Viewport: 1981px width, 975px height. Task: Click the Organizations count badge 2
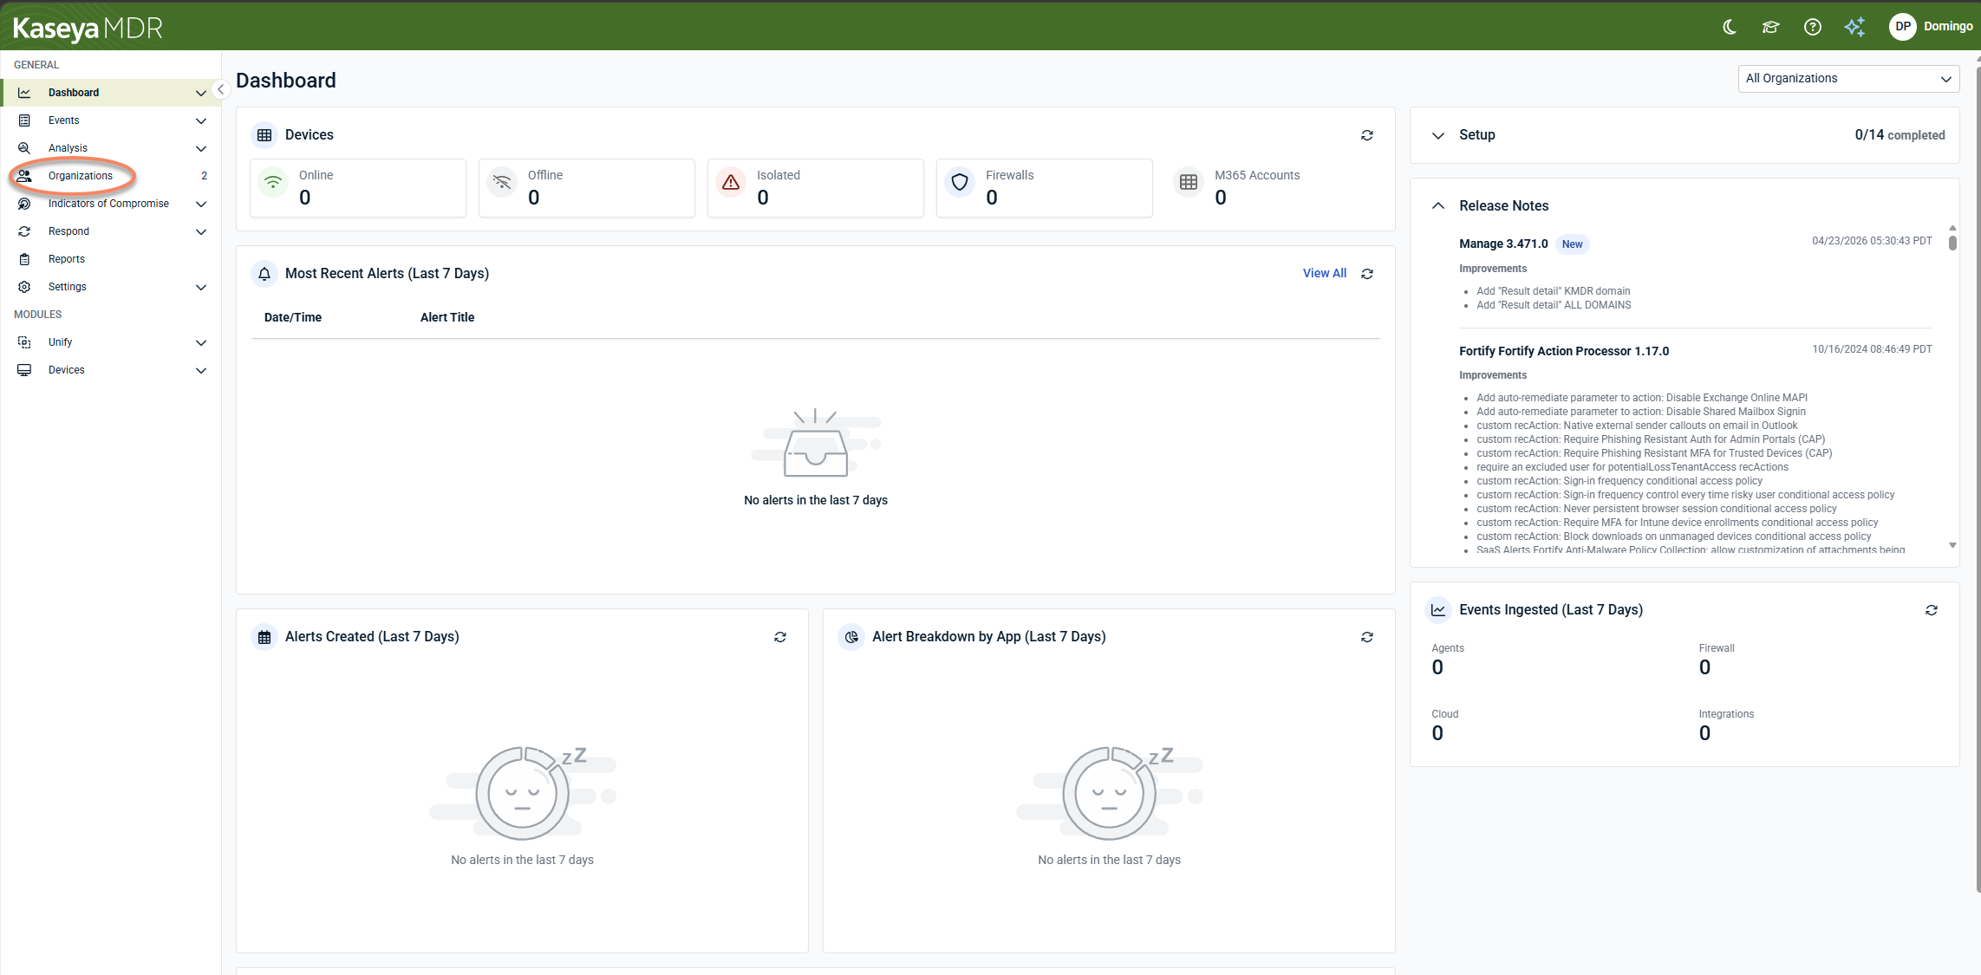[204, 176]
